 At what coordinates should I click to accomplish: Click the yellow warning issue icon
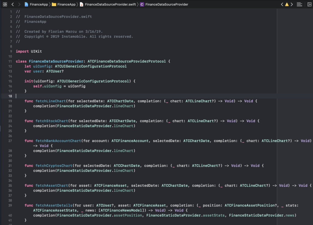coord(287,5)
